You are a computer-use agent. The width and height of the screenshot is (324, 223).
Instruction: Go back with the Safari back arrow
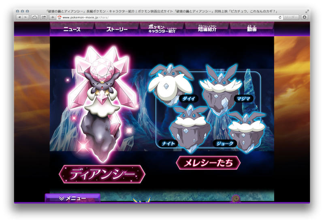pyautogui.click(x=19, y=17)
